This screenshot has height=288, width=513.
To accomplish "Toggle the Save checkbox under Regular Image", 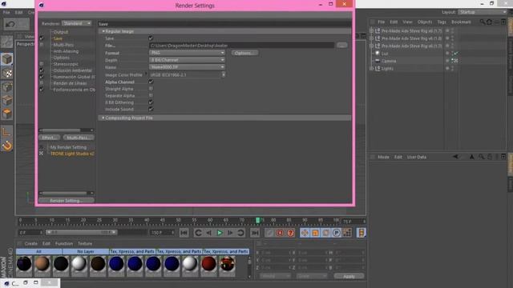I will click(151, 38).
